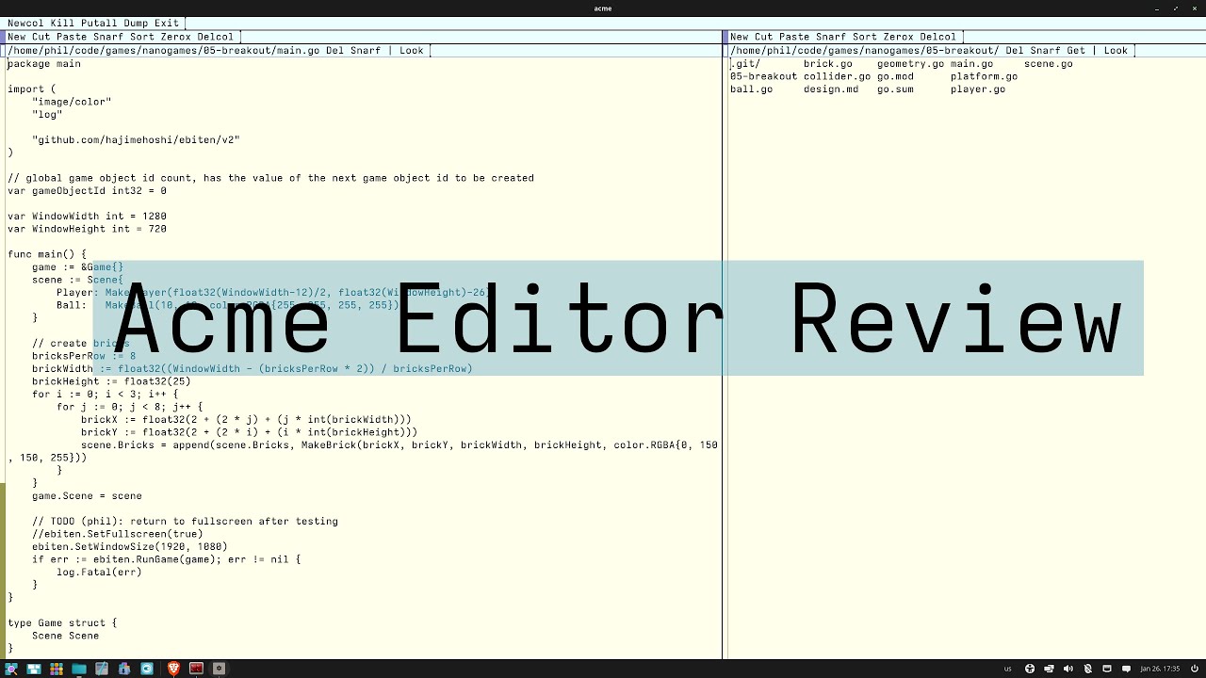Click Cut in the column tag above main.go
The image size is (1206, 678).
point(41,37)
